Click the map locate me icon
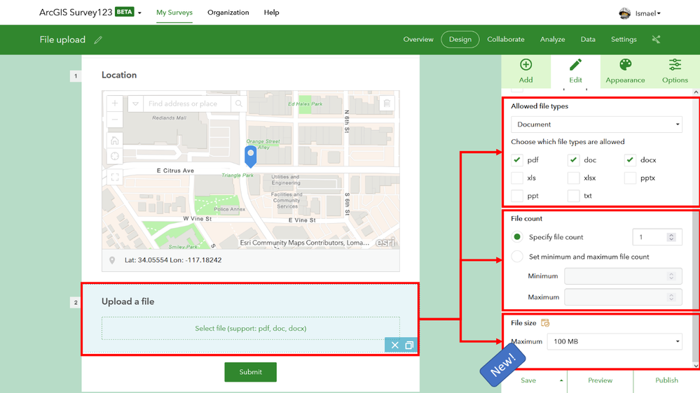 [x=115, y=156]
